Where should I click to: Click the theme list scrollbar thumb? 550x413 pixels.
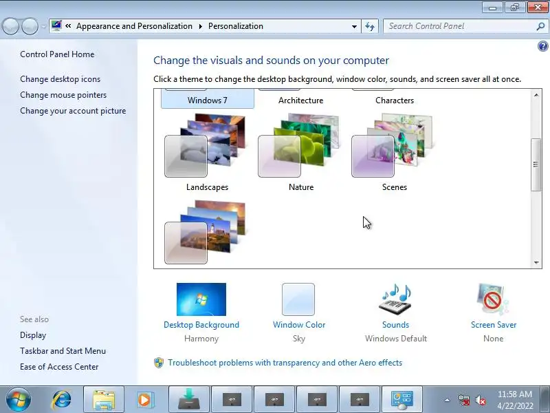(x=536, y=165)
